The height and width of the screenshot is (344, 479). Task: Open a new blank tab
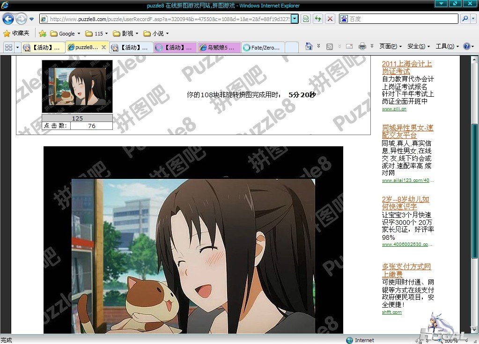click(x=291, y=47)
